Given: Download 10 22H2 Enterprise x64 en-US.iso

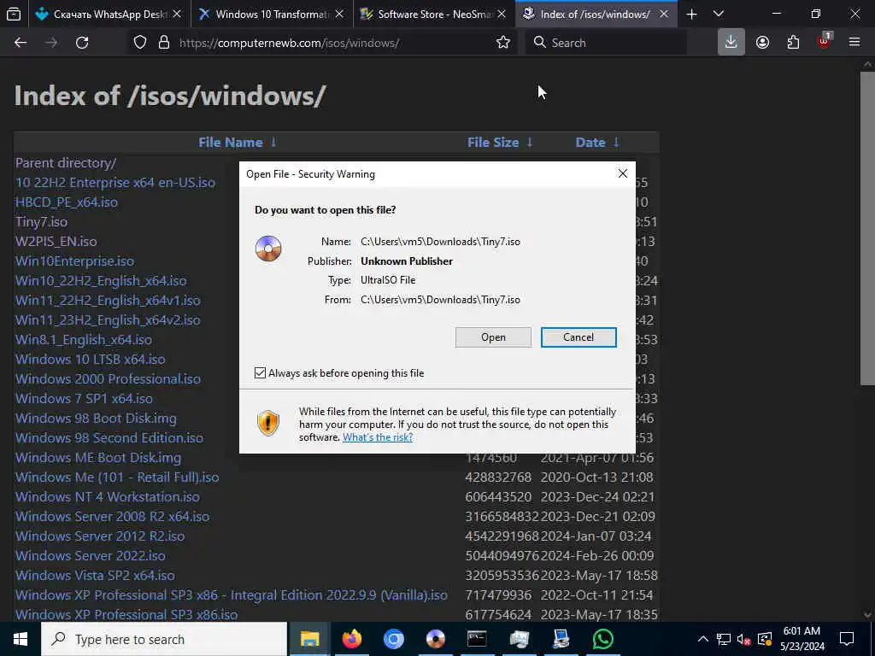Looking at the screenshot, I should (x=115, y=183).
